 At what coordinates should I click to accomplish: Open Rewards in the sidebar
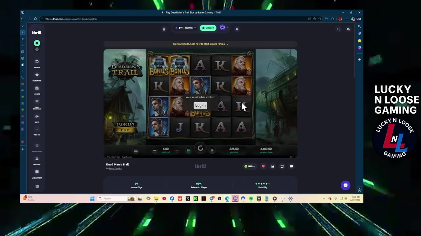click(x=37, y=161)
